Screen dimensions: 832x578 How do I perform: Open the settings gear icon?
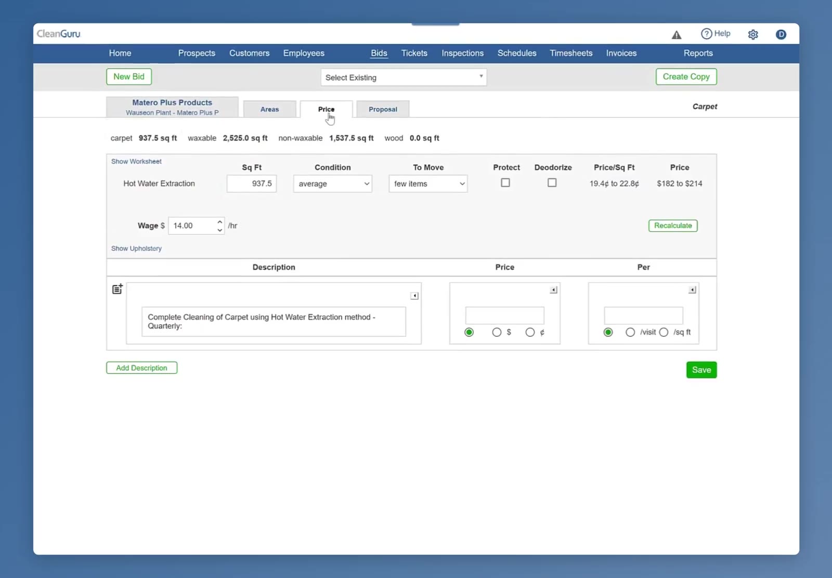pos(753,34)
